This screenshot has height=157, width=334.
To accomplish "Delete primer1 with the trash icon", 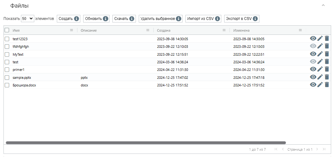I will 327,69.
